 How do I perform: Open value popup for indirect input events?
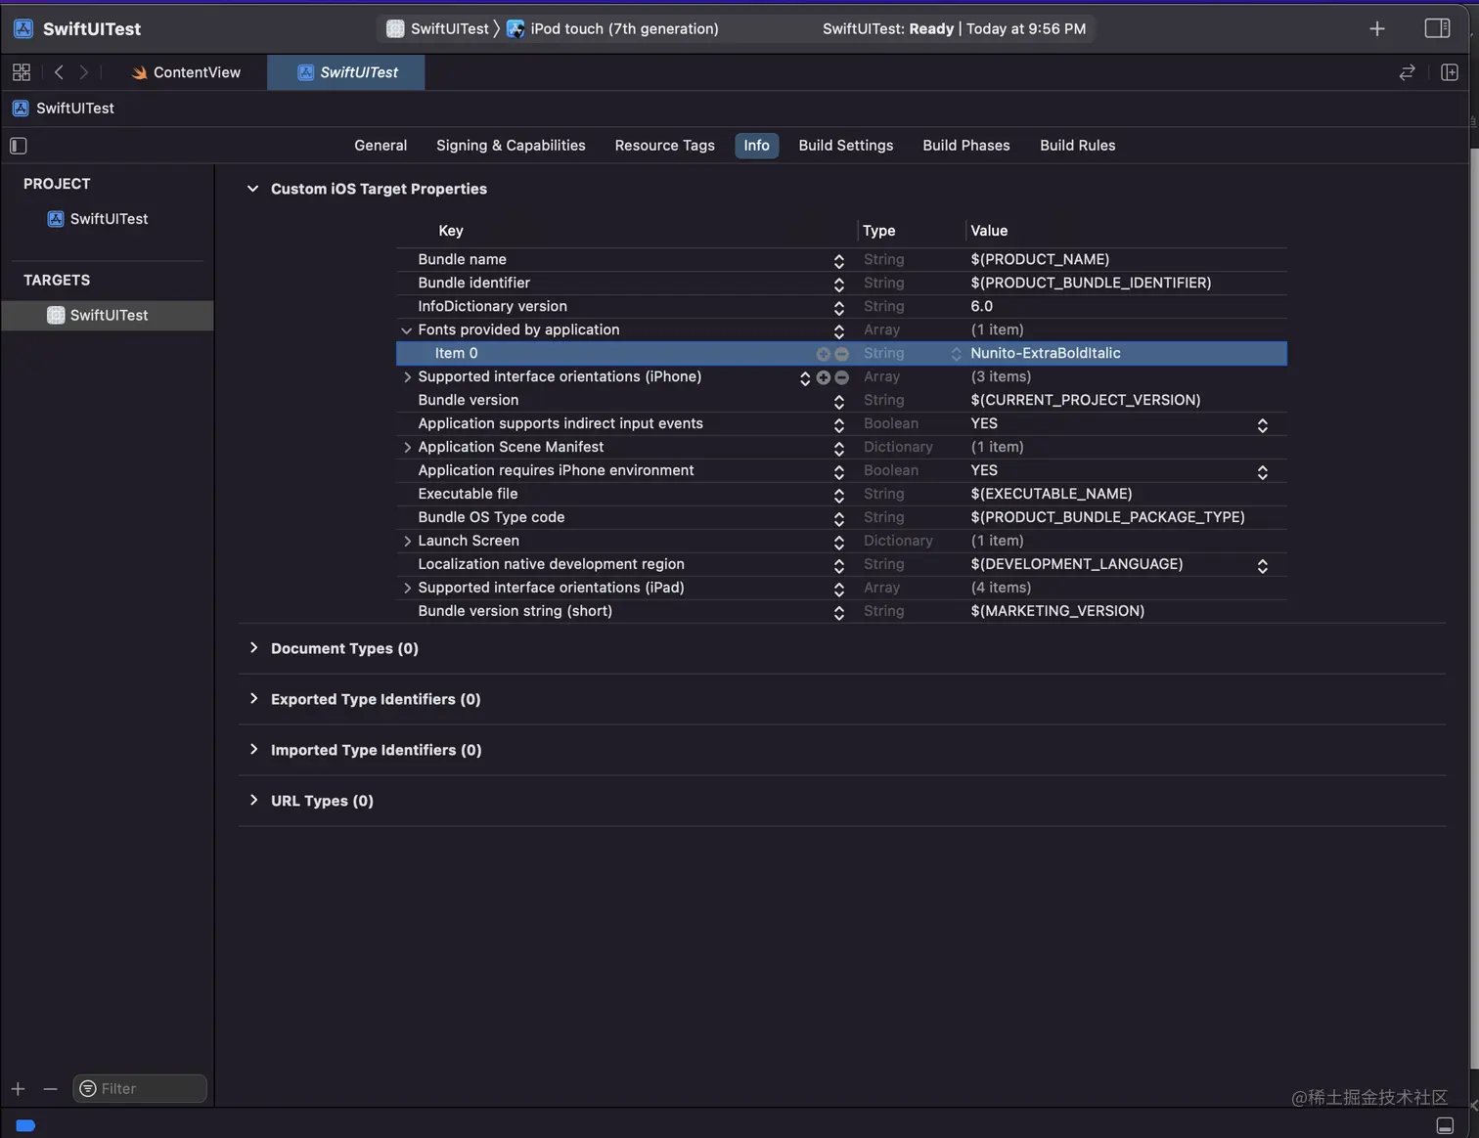coord(1263,425)
